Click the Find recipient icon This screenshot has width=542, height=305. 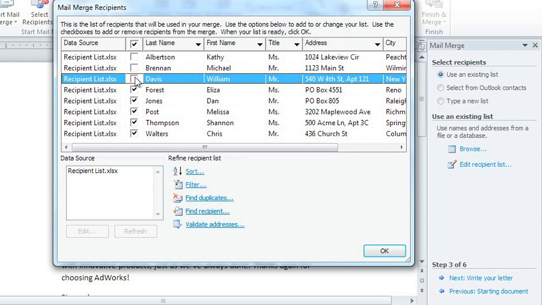point(178,211)
